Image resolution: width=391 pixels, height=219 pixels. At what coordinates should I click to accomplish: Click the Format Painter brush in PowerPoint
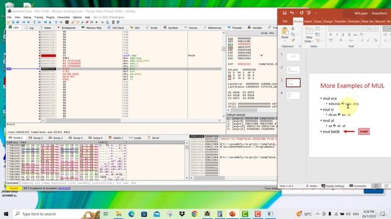point(293,40)
